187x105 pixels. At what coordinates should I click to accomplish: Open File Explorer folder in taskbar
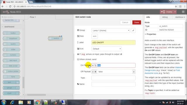[x=21, y=102]
